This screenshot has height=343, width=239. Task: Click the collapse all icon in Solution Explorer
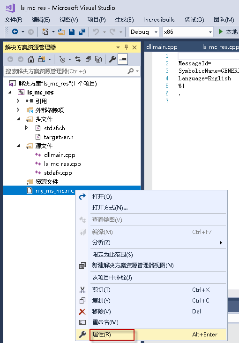pyautogui.click(x=88, y=59)
